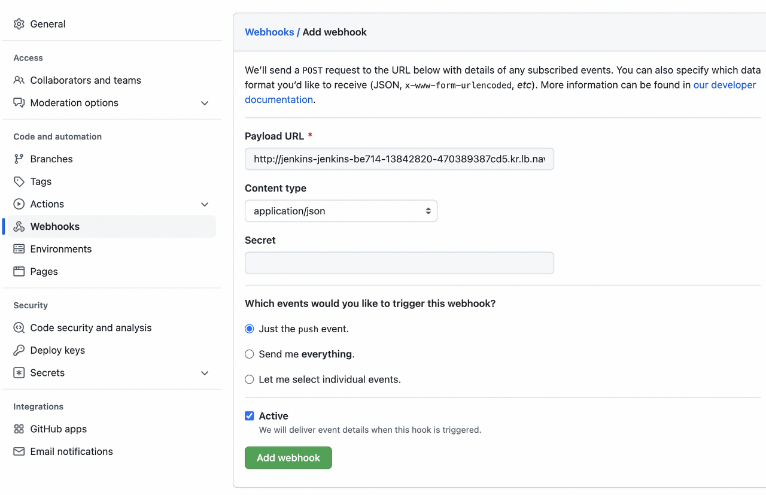Click the Collaborators and teams people icon

19,80
